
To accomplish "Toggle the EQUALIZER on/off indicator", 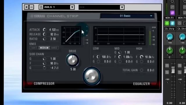I will click(x=154, y=84).
